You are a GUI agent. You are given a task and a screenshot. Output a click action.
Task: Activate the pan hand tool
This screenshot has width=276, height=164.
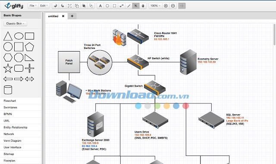(143, 6)
